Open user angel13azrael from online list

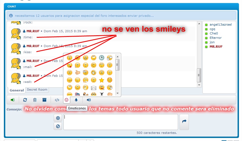click(x=220, y=25)
